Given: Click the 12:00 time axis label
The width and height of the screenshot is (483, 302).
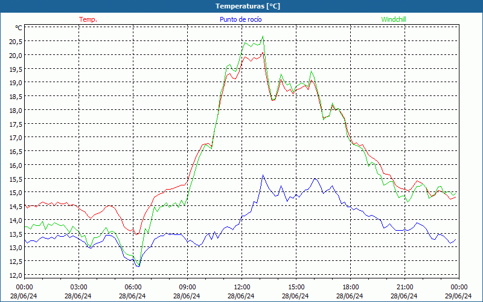Looking at the screenshot, I should 242,288.
